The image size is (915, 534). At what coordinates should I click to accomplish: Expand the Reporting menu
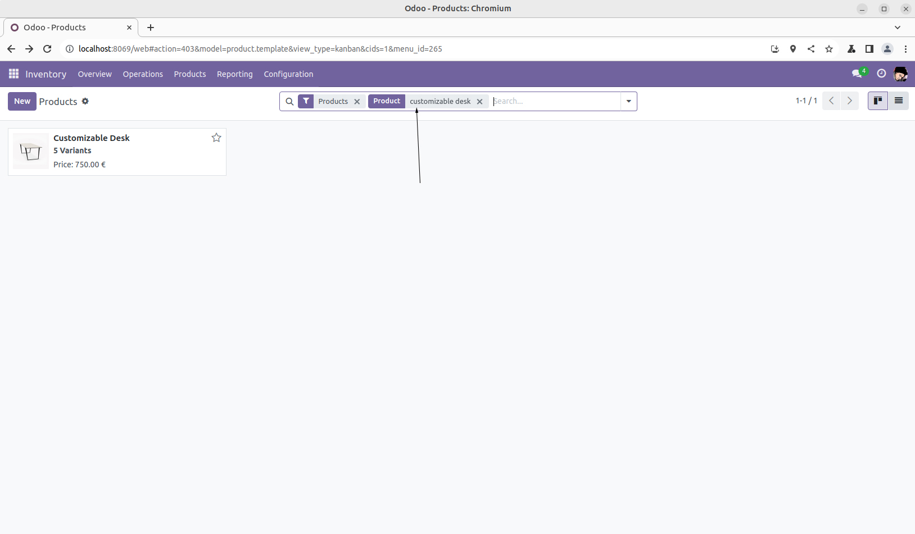tap(234, 74)
